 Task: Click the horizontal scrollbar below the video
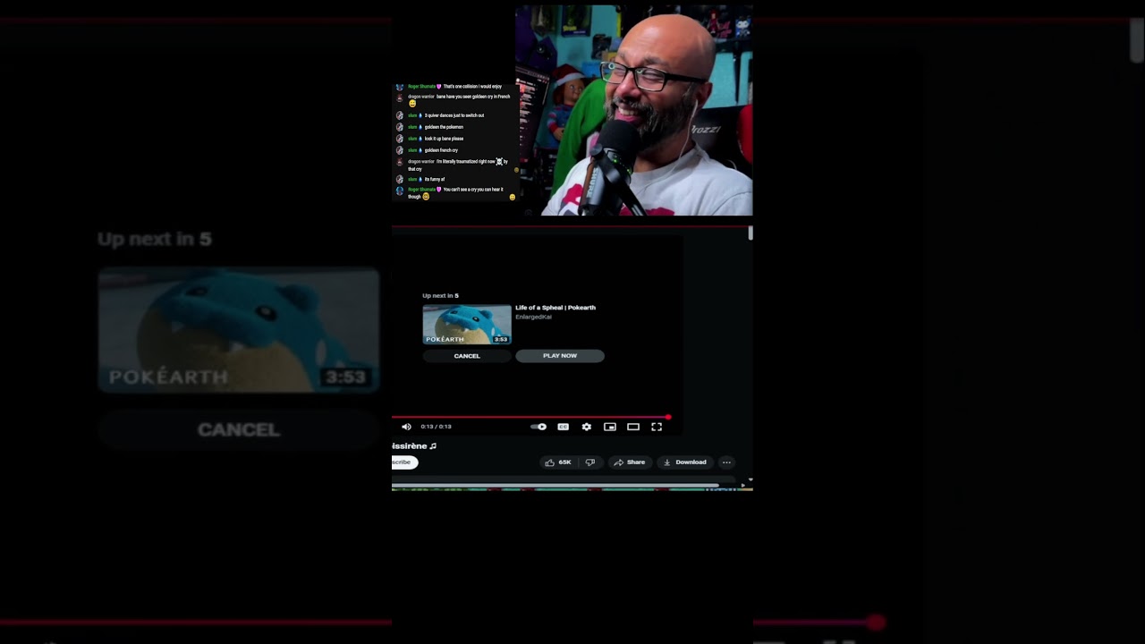pyautogui.click(x=555, y=485)
